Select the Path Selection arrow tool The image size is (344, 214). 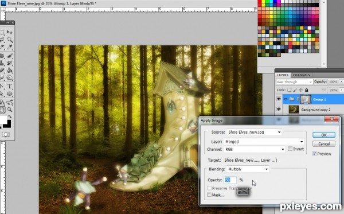(2, 94)
